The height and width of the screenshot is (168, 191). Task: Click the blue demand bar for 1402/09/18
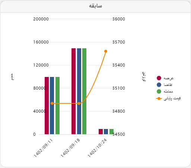[79, 91]
